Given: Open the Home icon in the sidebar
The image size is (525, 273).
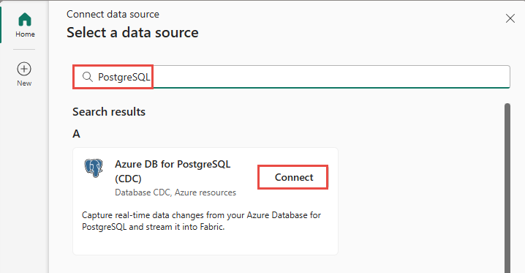Looking at the screenshot, I should point(25,20).
